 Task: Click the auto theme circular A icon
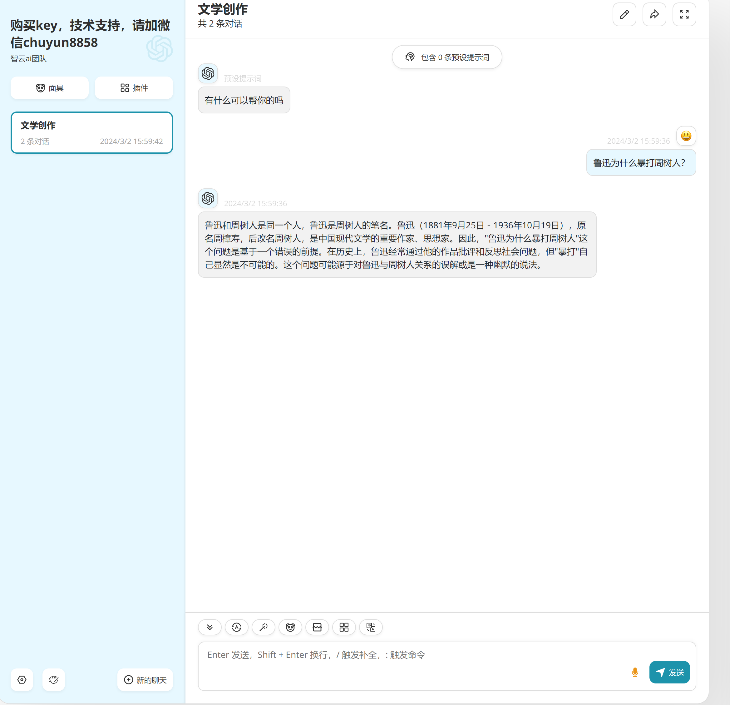[x=236, y=627]
